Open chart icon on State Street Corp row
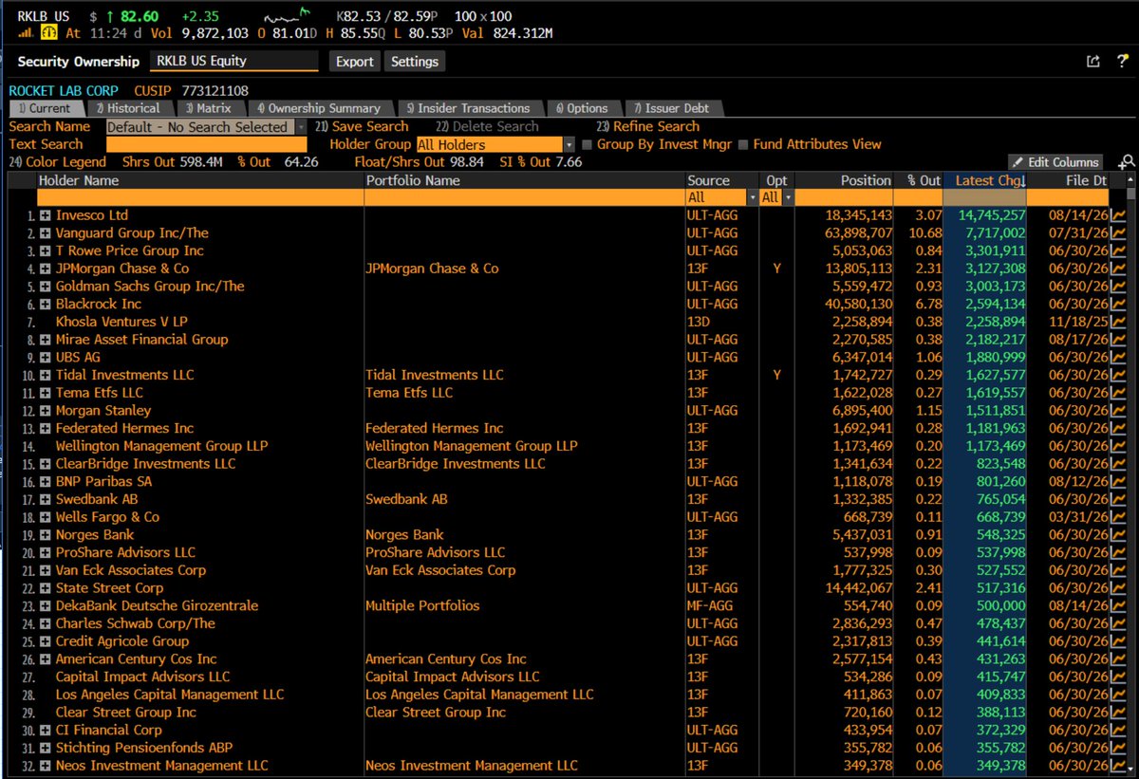Viewport: 1139px width, 779px height. tap(1118, 588)
